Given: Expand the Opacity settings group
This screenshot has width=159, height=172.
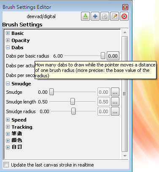Looking at the screenshot, I should point(8,40).
